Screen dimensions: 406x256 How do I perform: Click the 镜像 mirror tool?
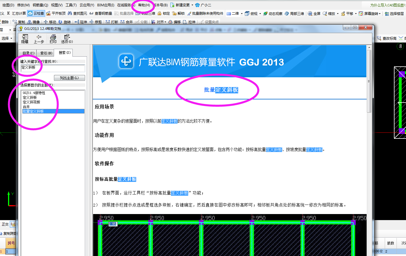tap(34, 22)
